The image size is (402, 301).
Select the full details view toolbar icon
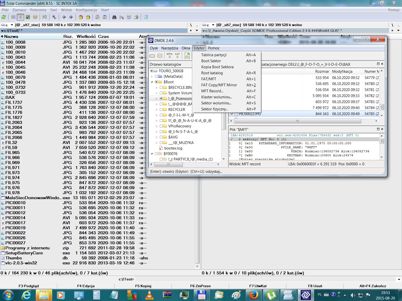[21, 17]
